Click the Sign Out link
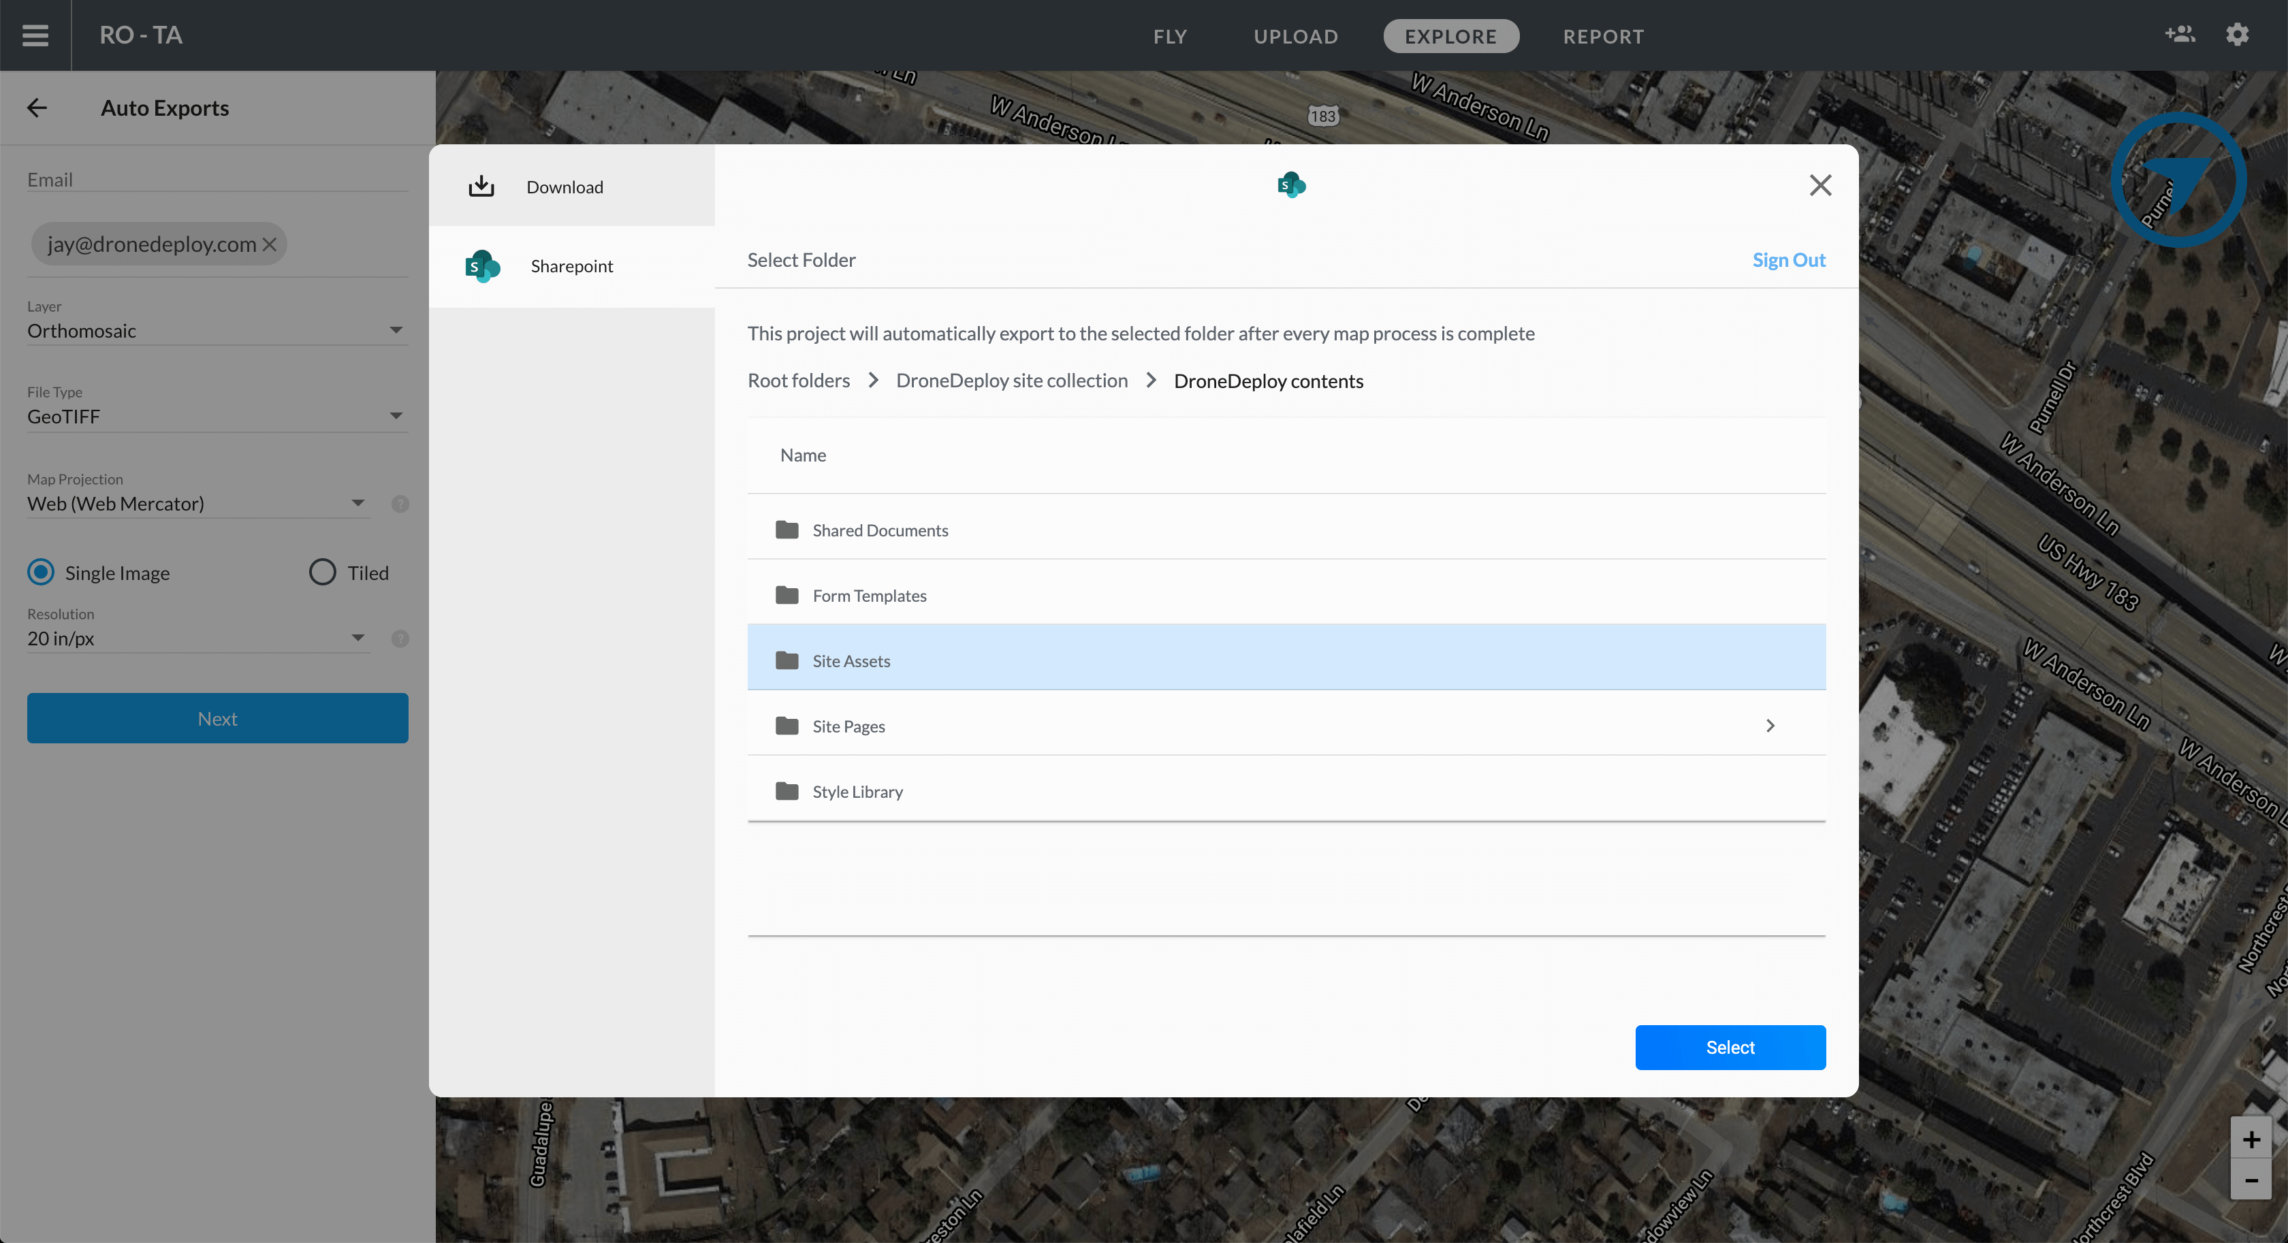This screenshot has width=2288, height=1243. [x=1788, y=260]
